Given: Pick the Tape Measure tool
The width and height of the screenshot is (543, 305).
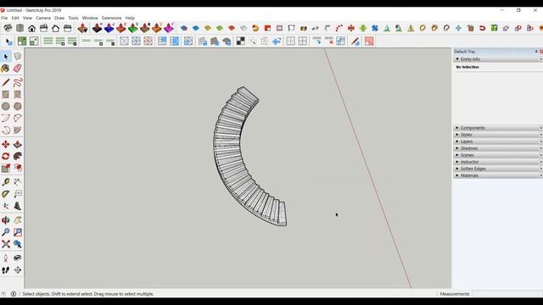Looking at the screenshot, I should click(6, 182).
